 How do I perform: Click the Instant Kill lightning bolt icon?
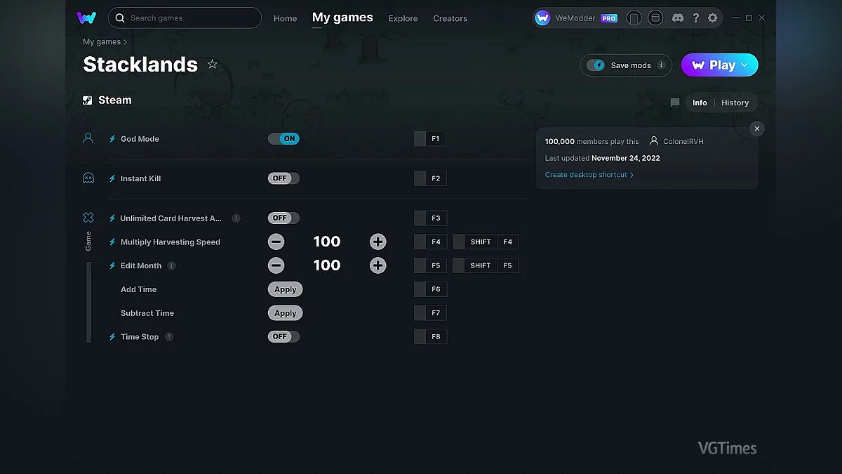pyautogui.click(x=112, y=178)
